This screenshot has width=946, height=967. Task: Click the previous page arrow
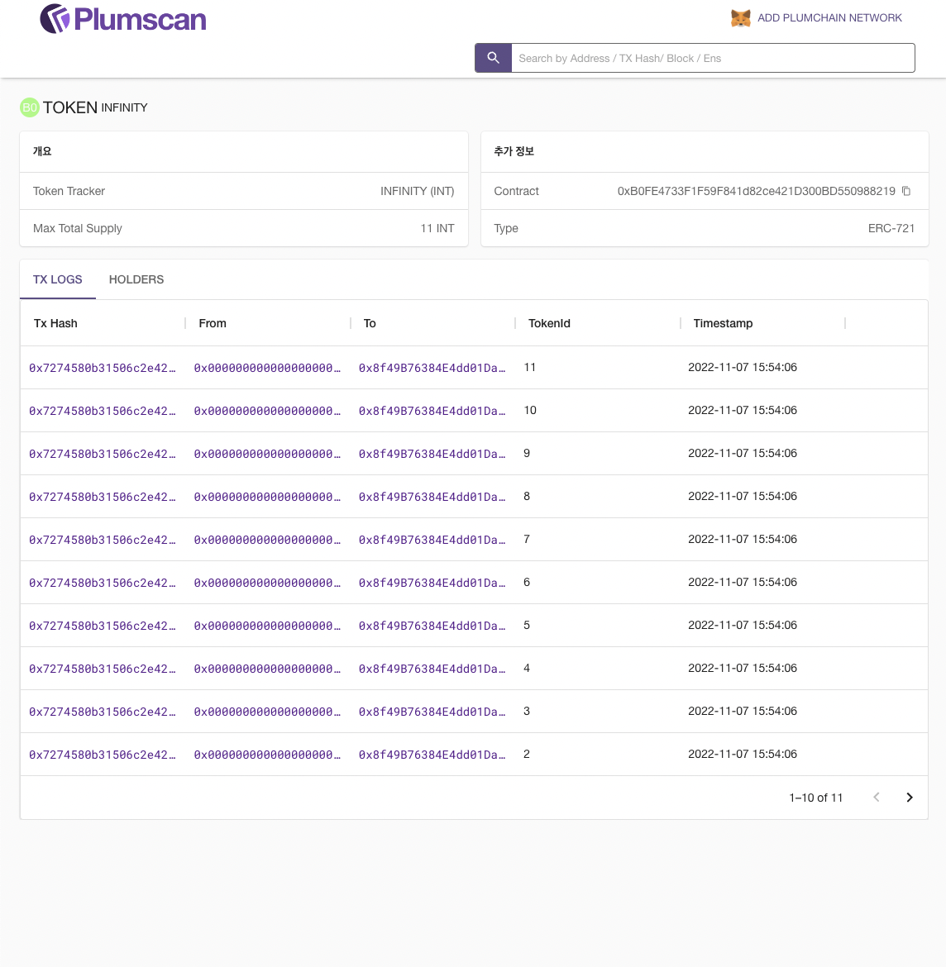pos(876,798)
